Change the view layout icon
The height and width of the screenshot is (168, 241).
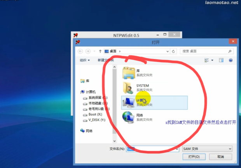pyautogui.click(x=206, y=60)
